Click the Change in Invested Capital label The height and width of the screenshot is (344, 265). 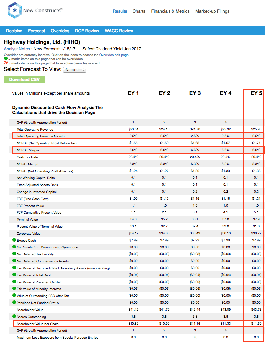coord(36,192)
